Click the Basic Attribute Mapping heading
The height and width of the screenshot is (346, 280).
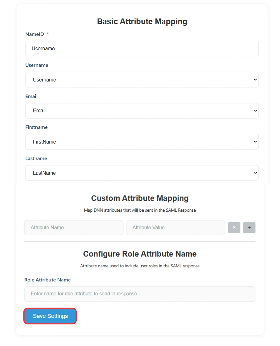[142, 21]
